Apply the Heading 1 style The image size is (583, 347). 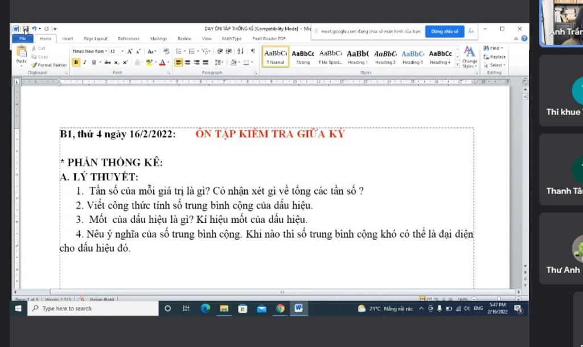(358, 57)
